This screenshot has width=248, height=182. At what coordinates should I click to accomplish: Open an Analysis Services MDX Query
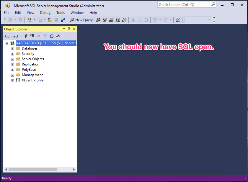[x=105, y=20]
